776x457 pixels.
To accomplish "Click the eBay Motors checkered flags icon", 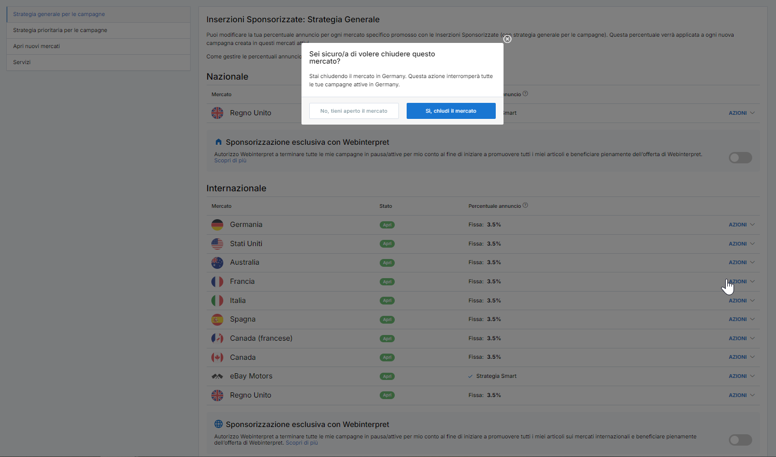I will pyautogui.click(x=217, y=376).
